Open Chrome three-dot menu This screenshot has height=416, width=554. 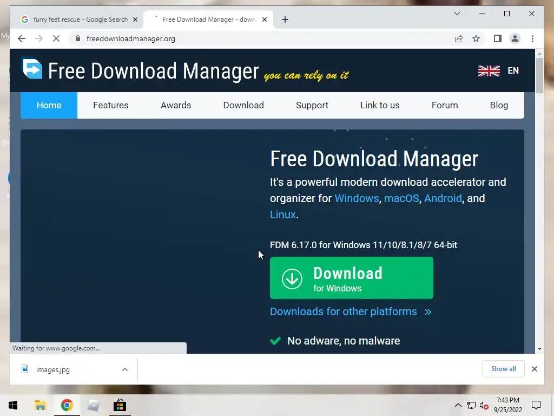[532, 38]
